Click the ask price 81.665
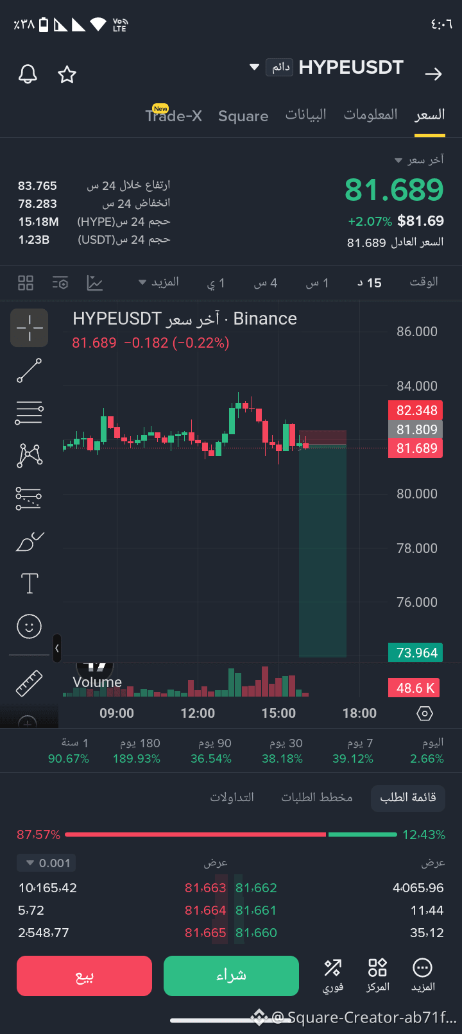Viewport: 462px width, 1034px height. click(205, 933)
